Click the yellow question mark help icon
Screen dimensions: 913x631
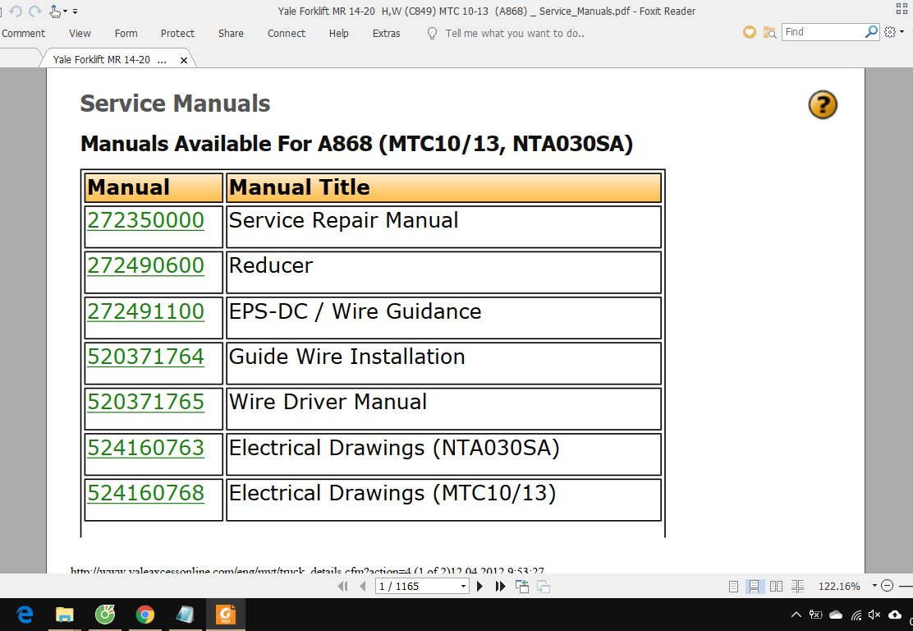pyautogui.click(x=823, y=105)
